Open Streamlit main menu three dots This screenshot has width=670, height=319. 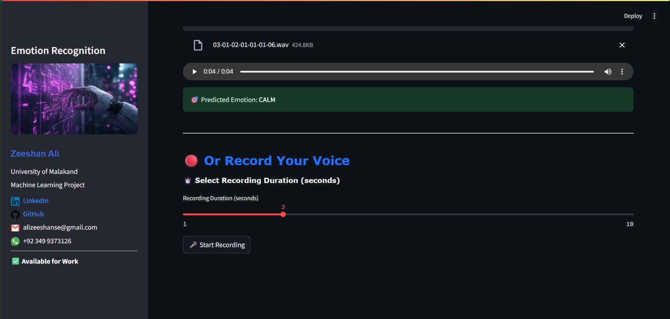[654, 16]
